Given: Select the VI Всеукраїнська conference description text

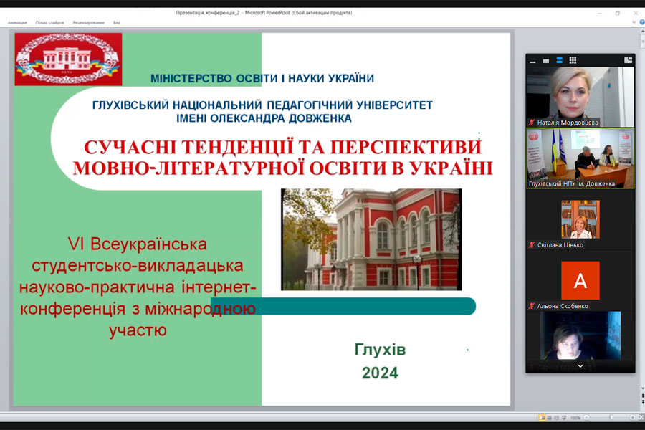Looking at the screenshot, I should pyautogui.click(x=138, y=287).
